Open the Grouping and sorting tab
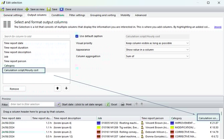This screenshot has width=224, height=139. click(103, 15)
